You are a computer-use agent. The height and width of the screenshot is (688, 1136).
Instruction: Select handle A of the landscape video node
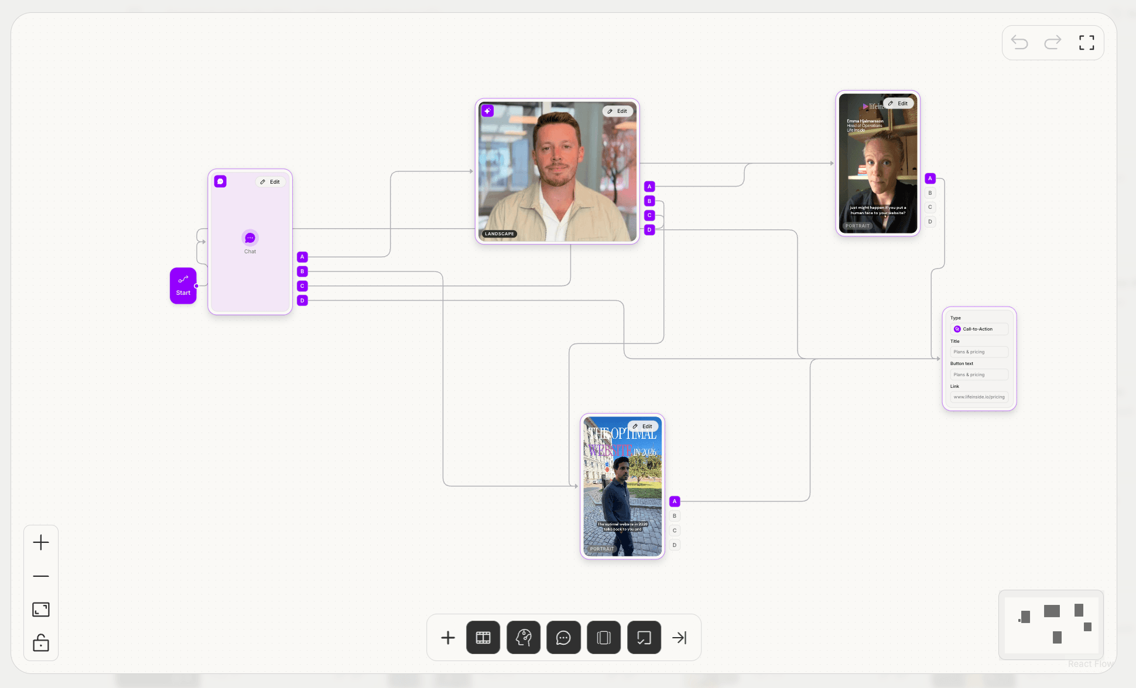649,187
